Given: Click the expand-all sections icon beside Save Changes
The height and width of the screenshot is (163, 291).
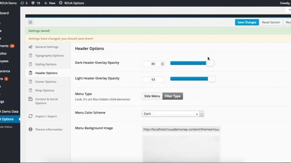Looking at the screenshot, I should coord(30,22).
